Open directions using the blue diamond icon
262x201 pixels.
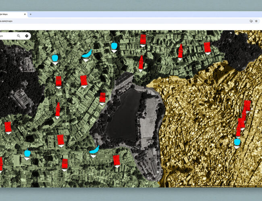27,36
